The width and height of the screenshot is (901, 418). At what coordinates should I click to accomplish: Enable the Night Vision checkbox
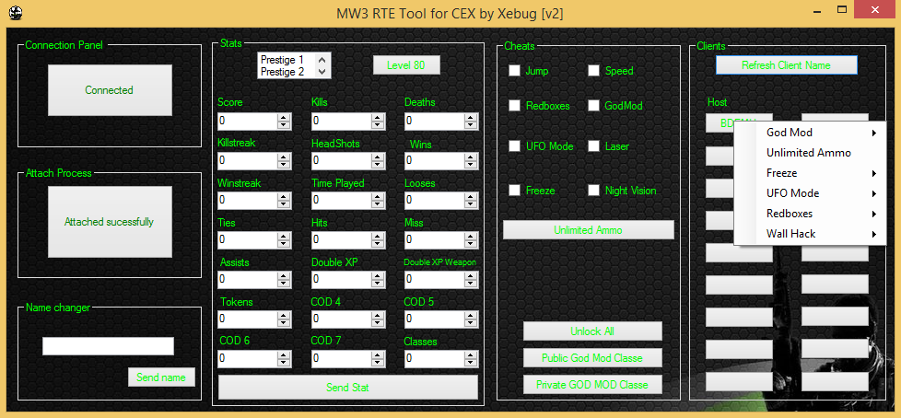pos(593,190)
